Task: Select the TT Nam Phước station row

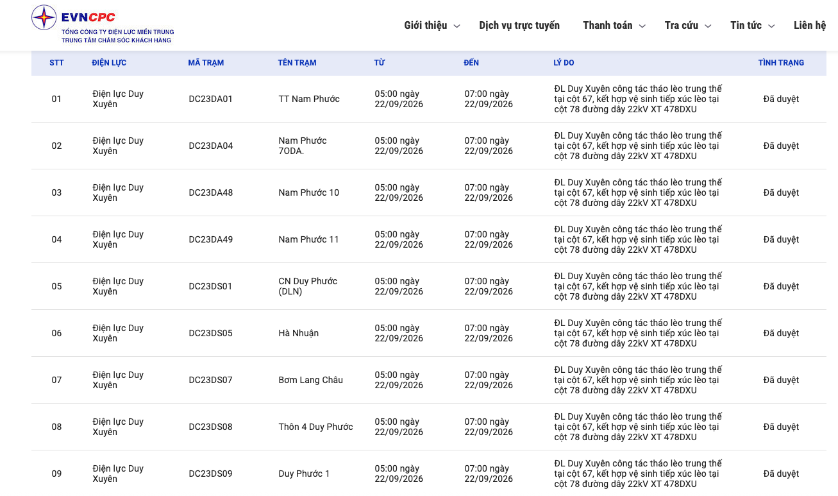Action: pos(428,99)
